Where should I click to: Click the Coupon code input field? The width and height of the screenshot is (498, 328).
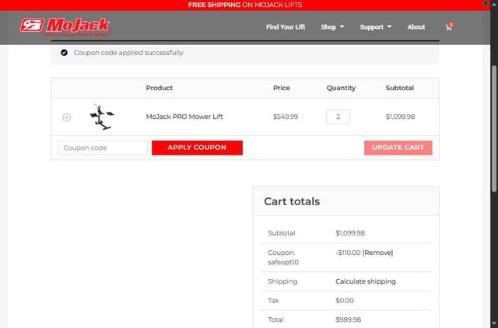tap(103, 148)
